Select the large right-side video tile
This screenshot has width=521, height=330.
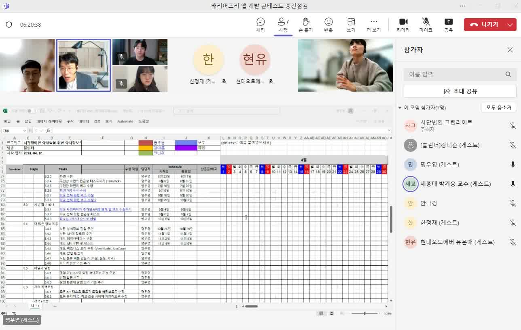[345, 66]
